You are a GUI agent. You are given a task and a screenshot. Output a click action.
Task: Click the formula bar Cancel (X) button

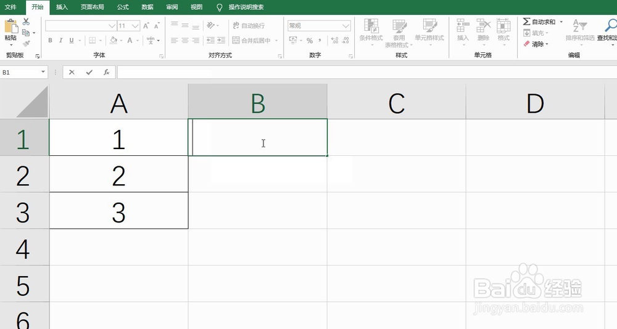point(72,72)
